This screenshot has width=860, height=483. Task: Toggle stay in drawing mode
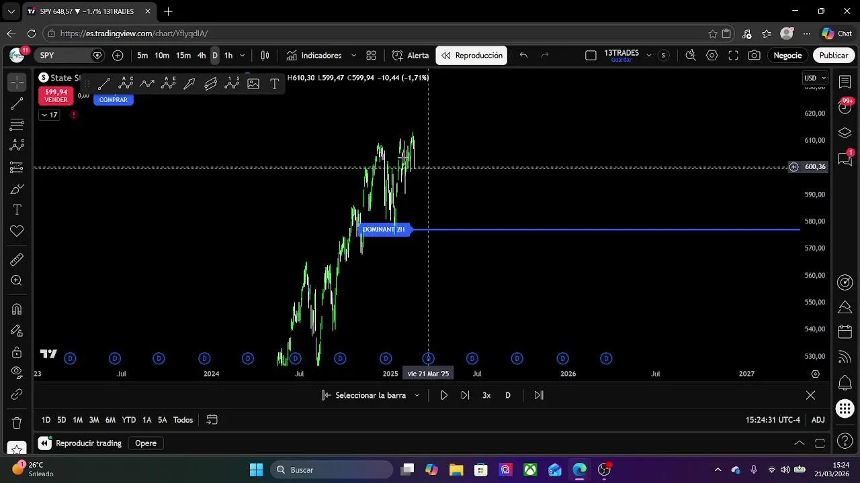point(17,331)
